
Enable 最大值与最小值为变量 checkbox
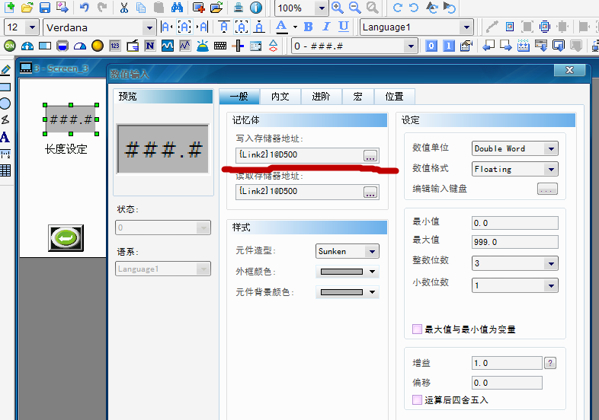click(417, 329)
